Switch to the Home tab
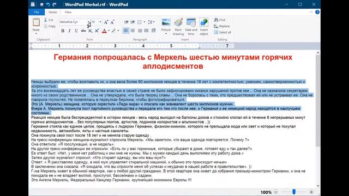The width and height of the screenshot is (349, 196). point(52,12)
